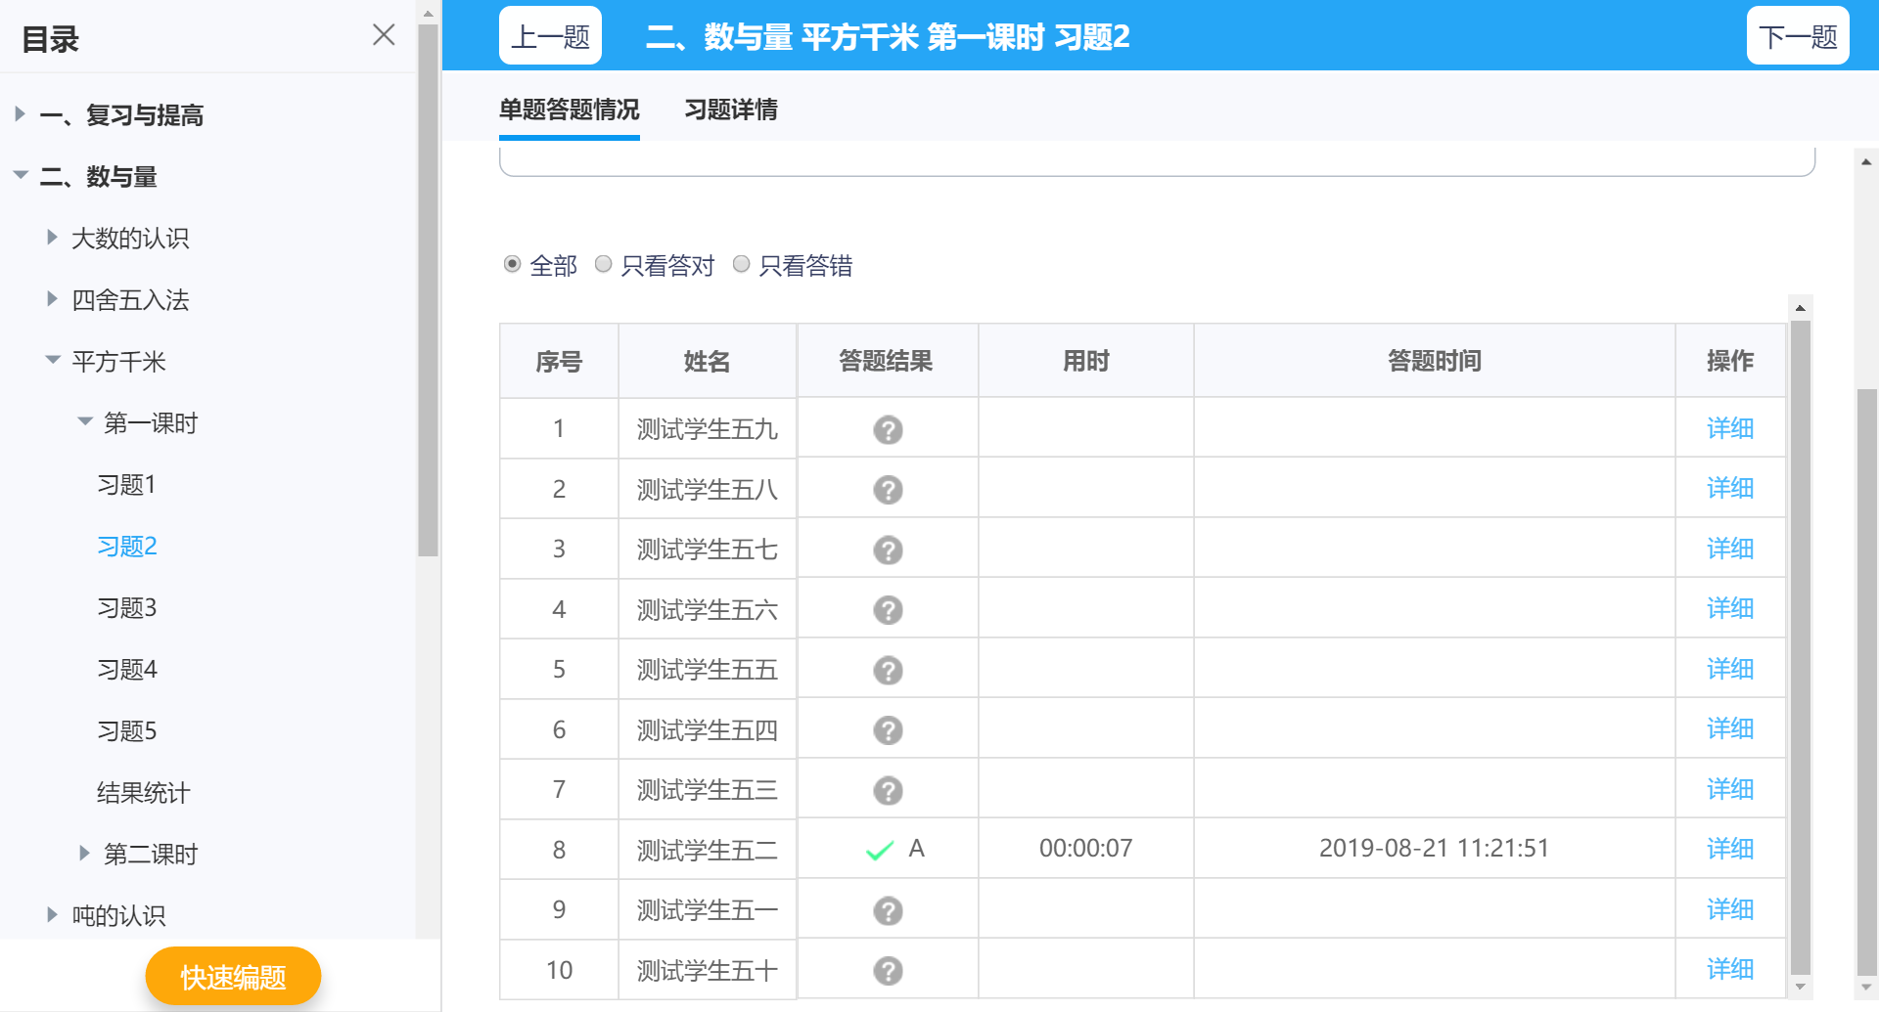Close the 目录 sidebar with the X icon

(x=384, y=35)
